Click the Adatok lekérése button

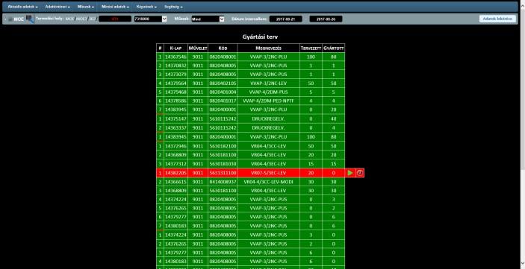click(497, 19)
